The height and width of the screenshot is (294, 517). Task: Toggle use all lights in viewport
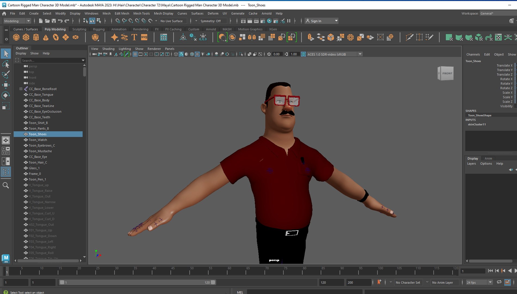[x=203, y=54]
